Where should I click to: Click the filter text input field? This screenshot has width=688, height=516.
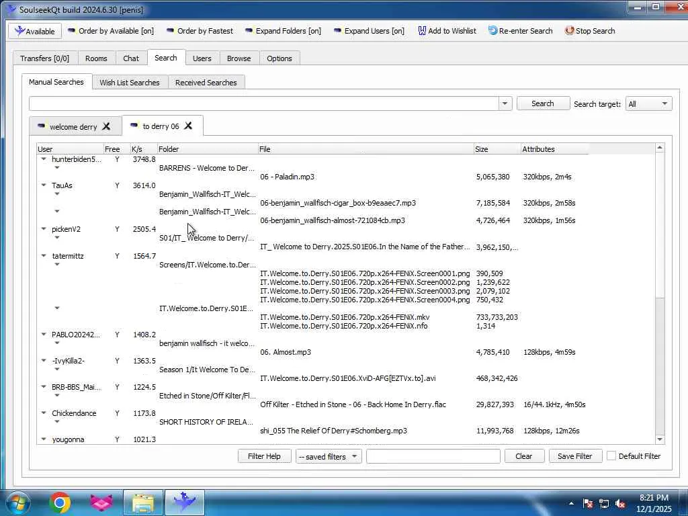tap(433, 456)
